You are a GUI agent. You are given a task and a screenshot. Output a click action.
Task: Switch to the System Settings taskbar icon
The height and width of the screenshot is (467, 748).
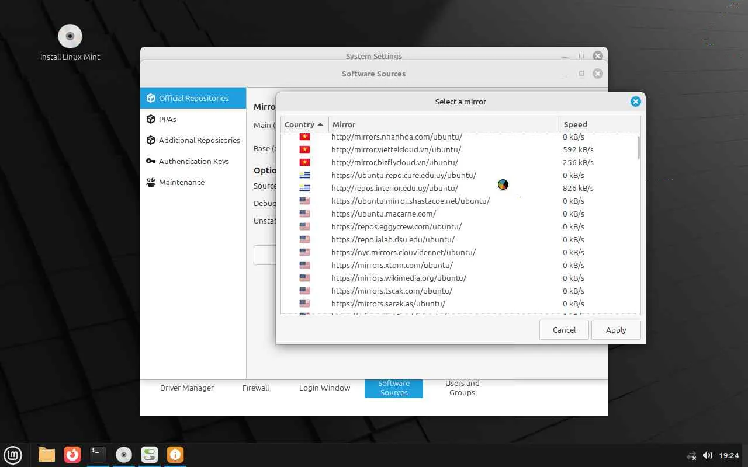pyautogui.click(x=150, y=454)
